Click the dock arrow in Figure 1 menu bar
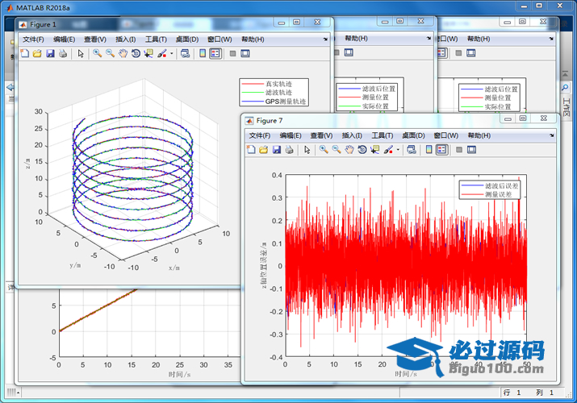577x403 pixels. pos(325,39)
